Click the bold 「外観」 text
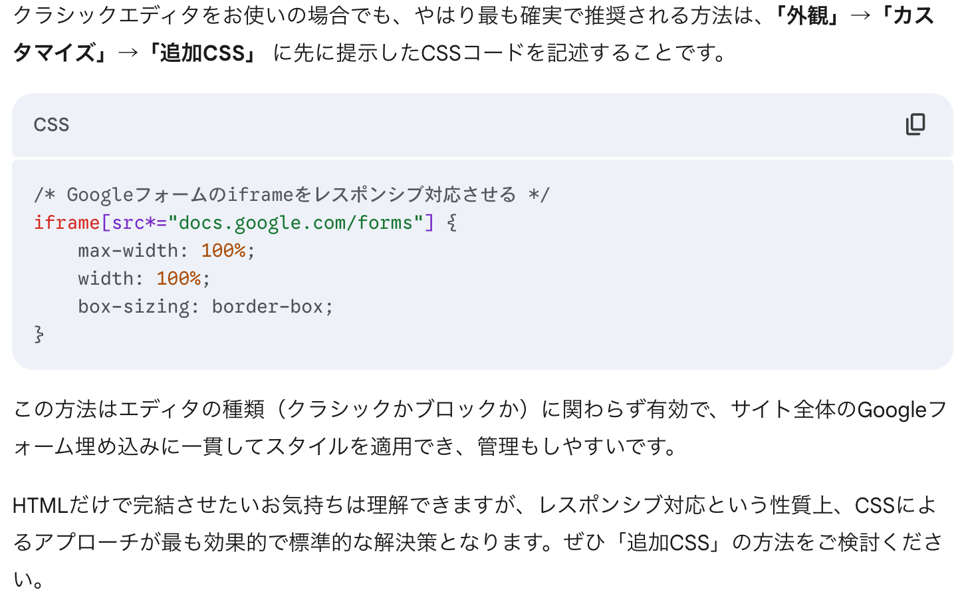 (x=807, y=15)
